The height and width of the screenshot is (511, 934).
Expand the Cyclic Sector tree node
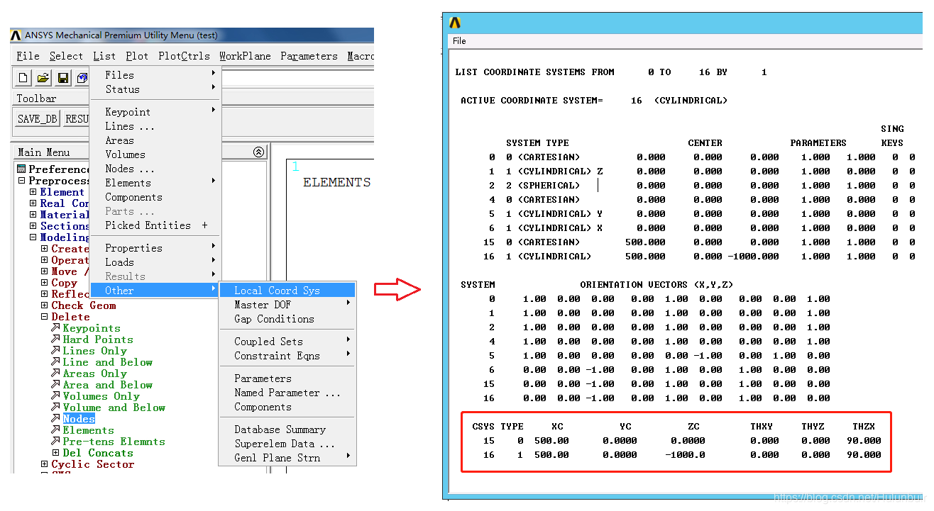tap(44, 464)
